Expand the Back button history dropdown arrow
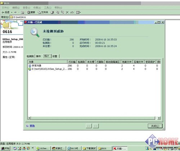 point(12,12)
